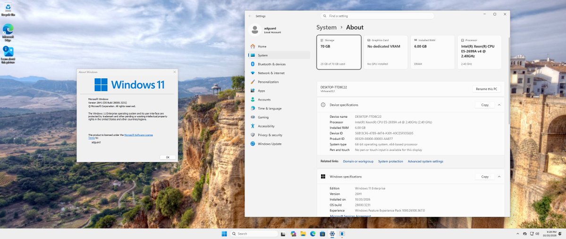Viewport: 566px width, 239px height.
Task: Click the Settings gear taskbar icon
Action: click(332, 234)
